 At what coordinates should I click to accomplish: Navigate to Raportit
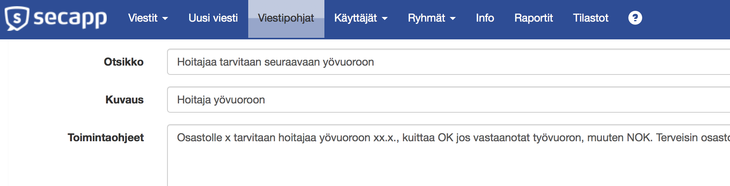533,18
